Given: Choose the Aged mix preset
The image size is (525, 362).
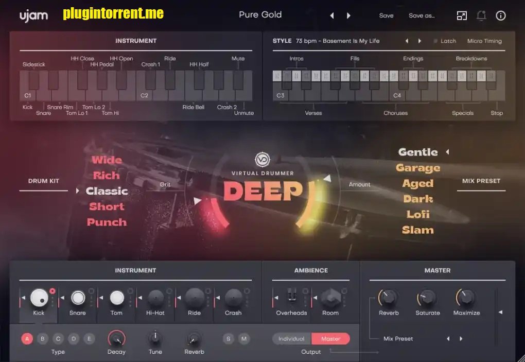Looking at the screenshot, I should coord(418,183).
